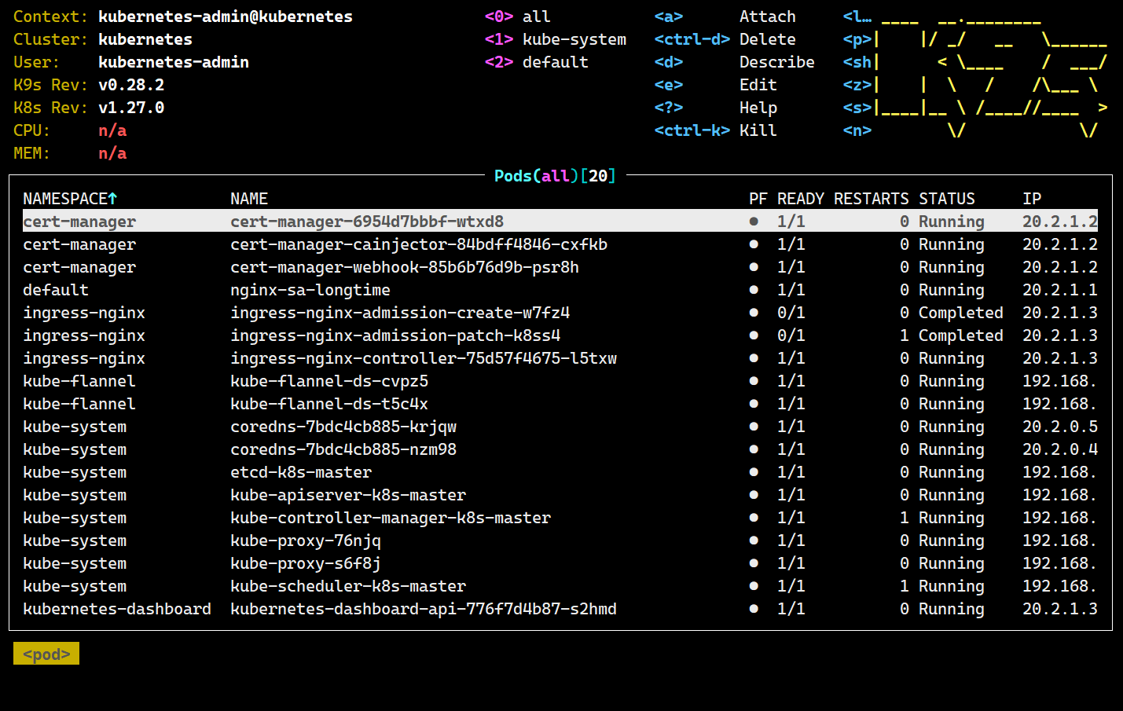Click the port-forward dot for kube-flannel-ds-cvpz5

click(754, 381)
